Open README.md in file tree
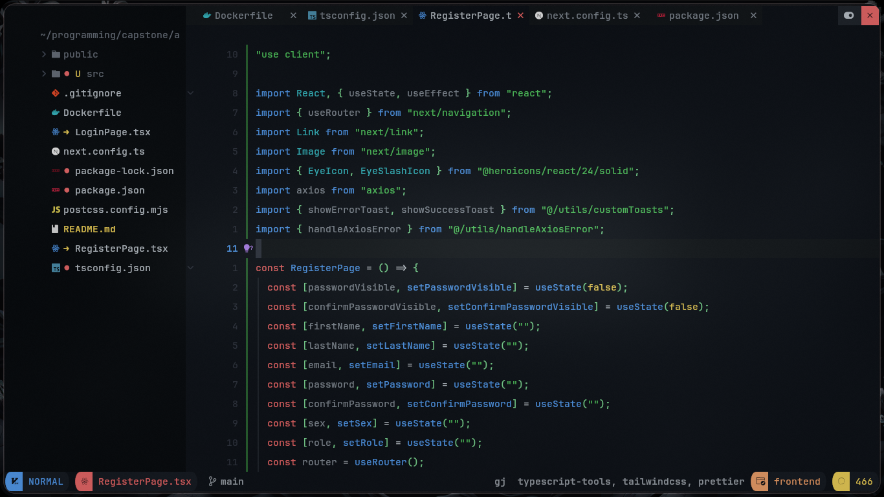This screenshot has width=884, height=497. point(89,229)
